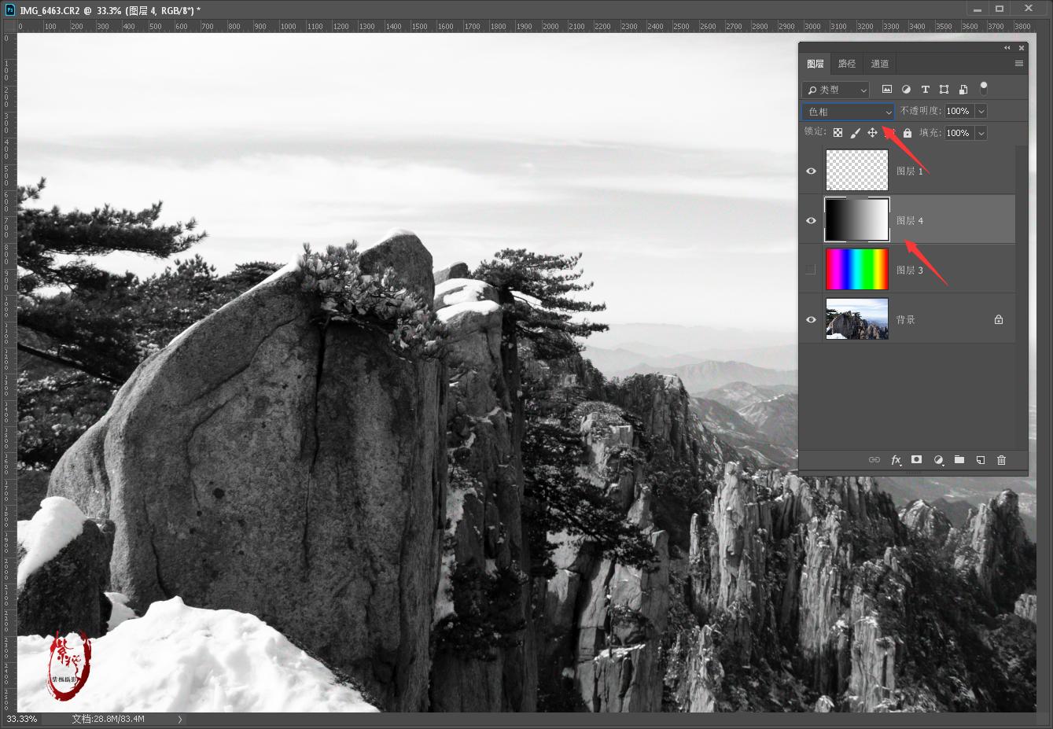Switch to the 通道 tab
Image resolution: width=1053 pixels, height=729 pixels.
click(x=879, y=63)
